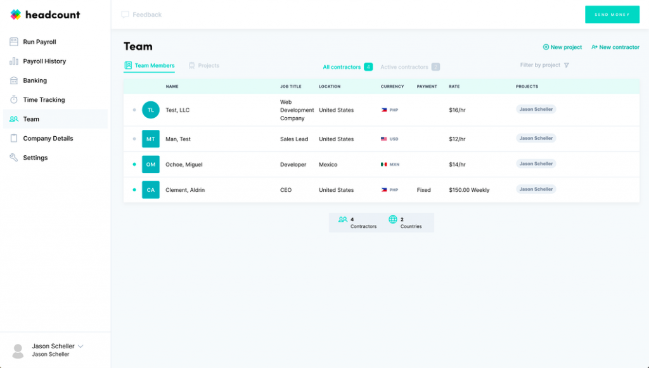Click the New contractor link

point(615,47)
